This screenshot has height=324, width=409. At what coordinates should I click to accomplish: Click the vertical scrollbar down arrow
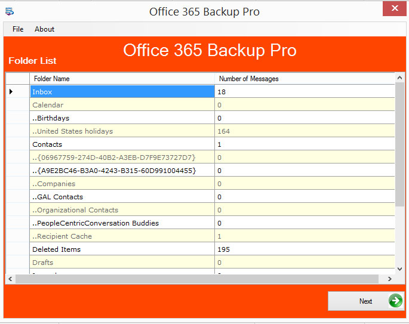[400, 269]
